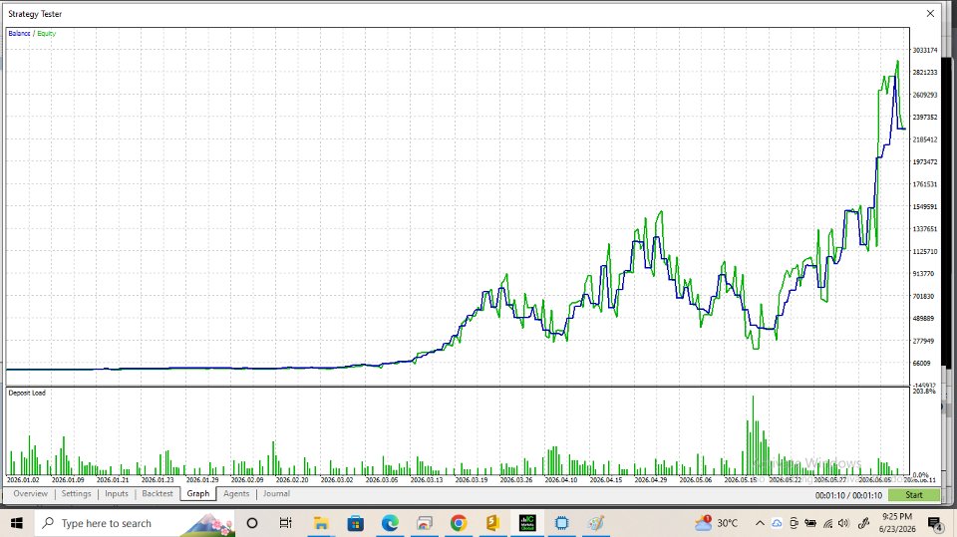Open Microsoft Store from the taskbar
This screenshot has height=537, width=957.
coord(355,523)
